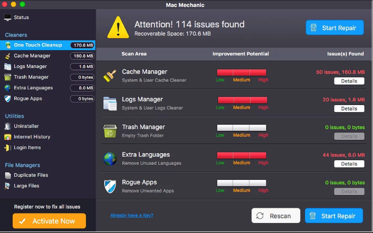Select One Touch Cleanup in sidebar
This screenshot has height=233, width=373.
38,45
